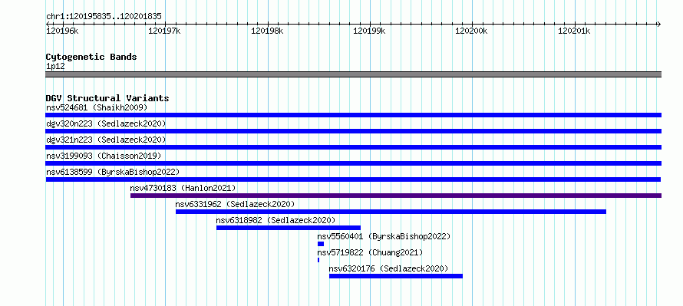This screenshot has width=683, height=306.
Task: Click the purple nsv4730183 (Hanlon2021) bar
Action: 396,196
